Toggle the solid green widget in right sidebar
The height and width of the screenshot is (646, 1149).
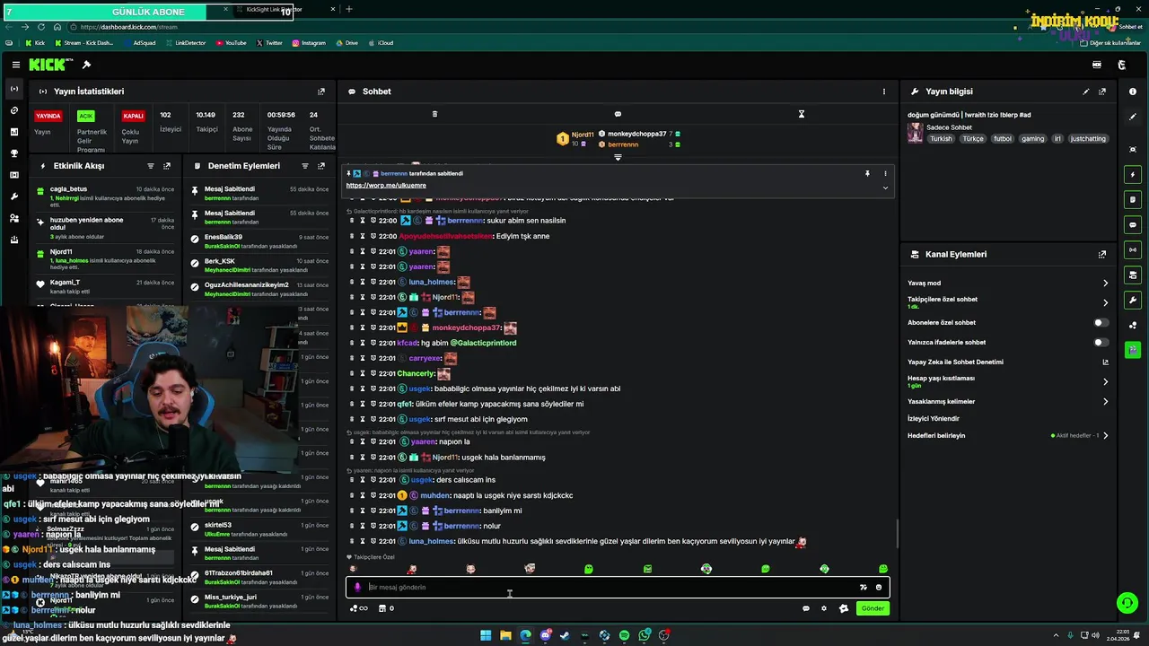coord(1133,349)
